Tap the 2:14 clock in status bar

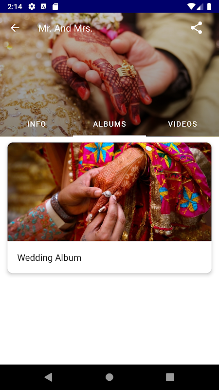pos(15,6)
